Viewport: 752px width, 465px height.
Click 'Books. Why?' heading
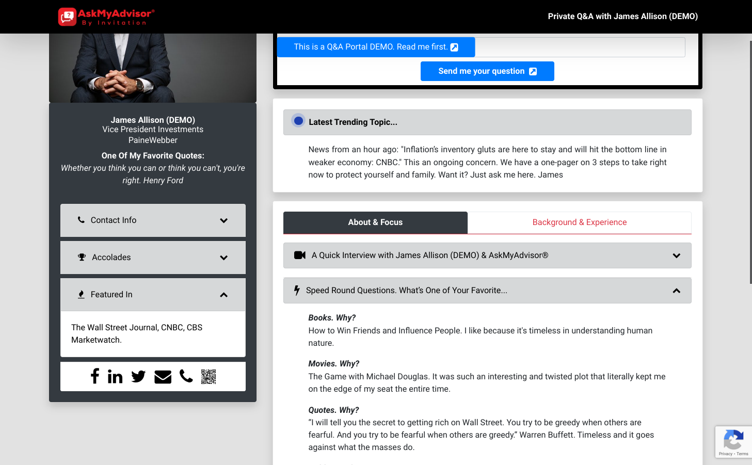(332, 318)
